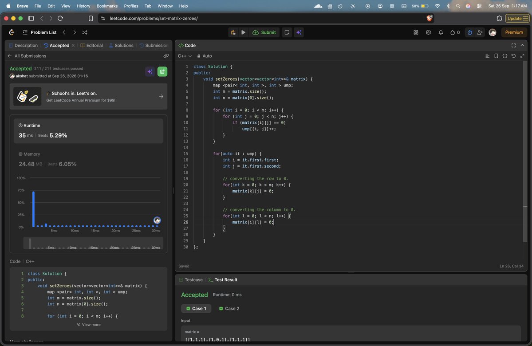Image resolution: width=532 pixels, height=346 pixels.
Task: Open the Bookmarks menu
Action: coord(107,6)
